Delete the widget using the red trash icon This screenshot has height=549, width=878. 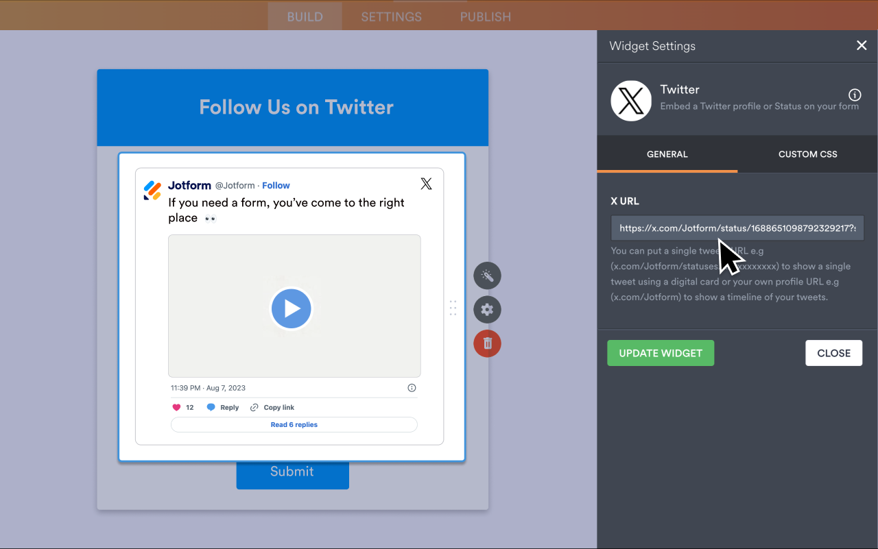pyautogui.click(x=487, y=343)
